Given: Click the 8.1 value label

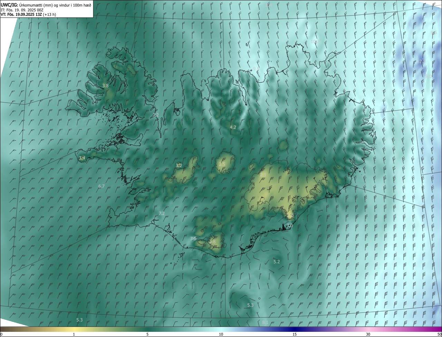Looking at the screenshot, I should click(265, 322).
